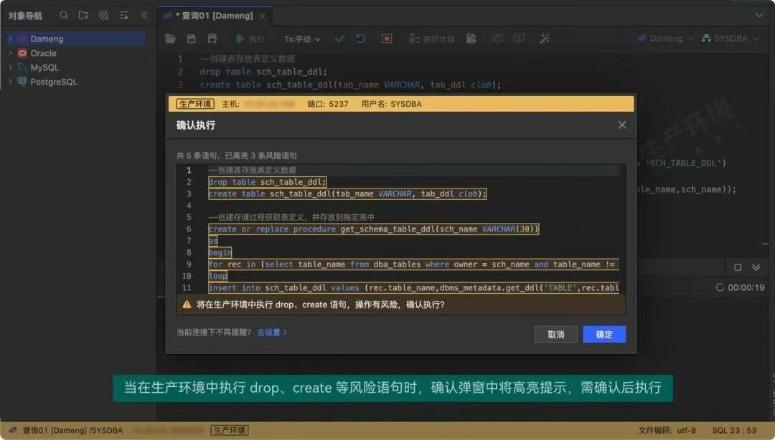Click editor line 2 drop table statement
Viewport: 775px width, 440px height.
263,72
